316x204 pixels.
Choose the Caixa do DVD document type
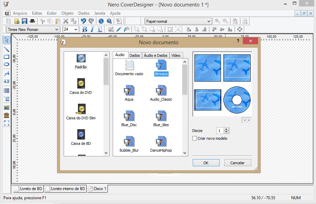click(x=81, y=86)
